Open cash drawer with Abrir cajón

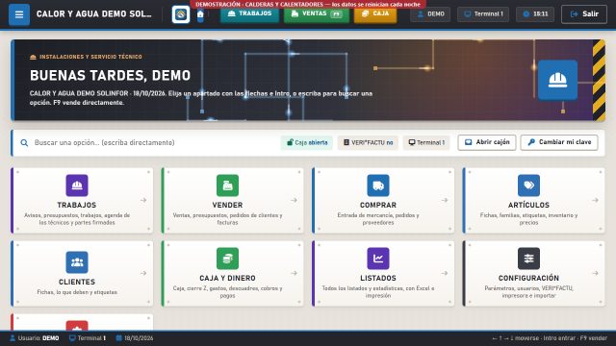(487, 142)
